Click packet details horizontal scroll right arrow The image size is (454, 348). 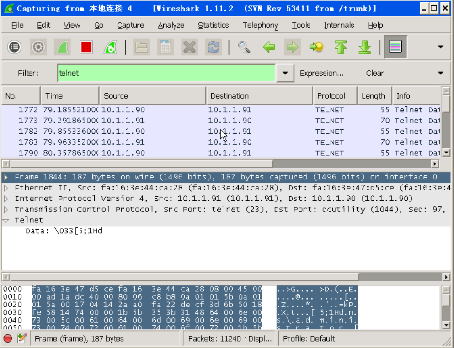tap(446, 277)
